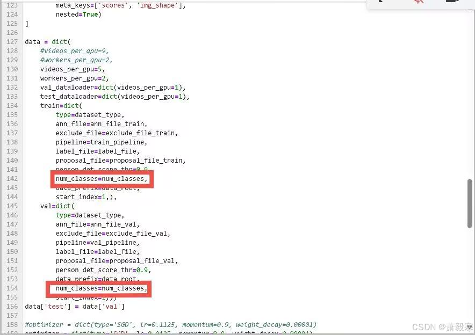Click the person icon in top toolbar

click(380, 2)
